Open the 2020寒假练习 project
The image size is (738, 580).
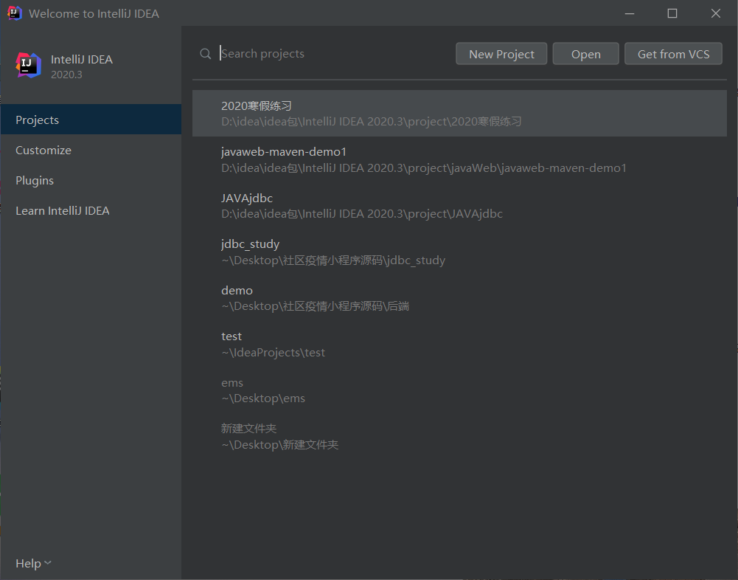459,114
